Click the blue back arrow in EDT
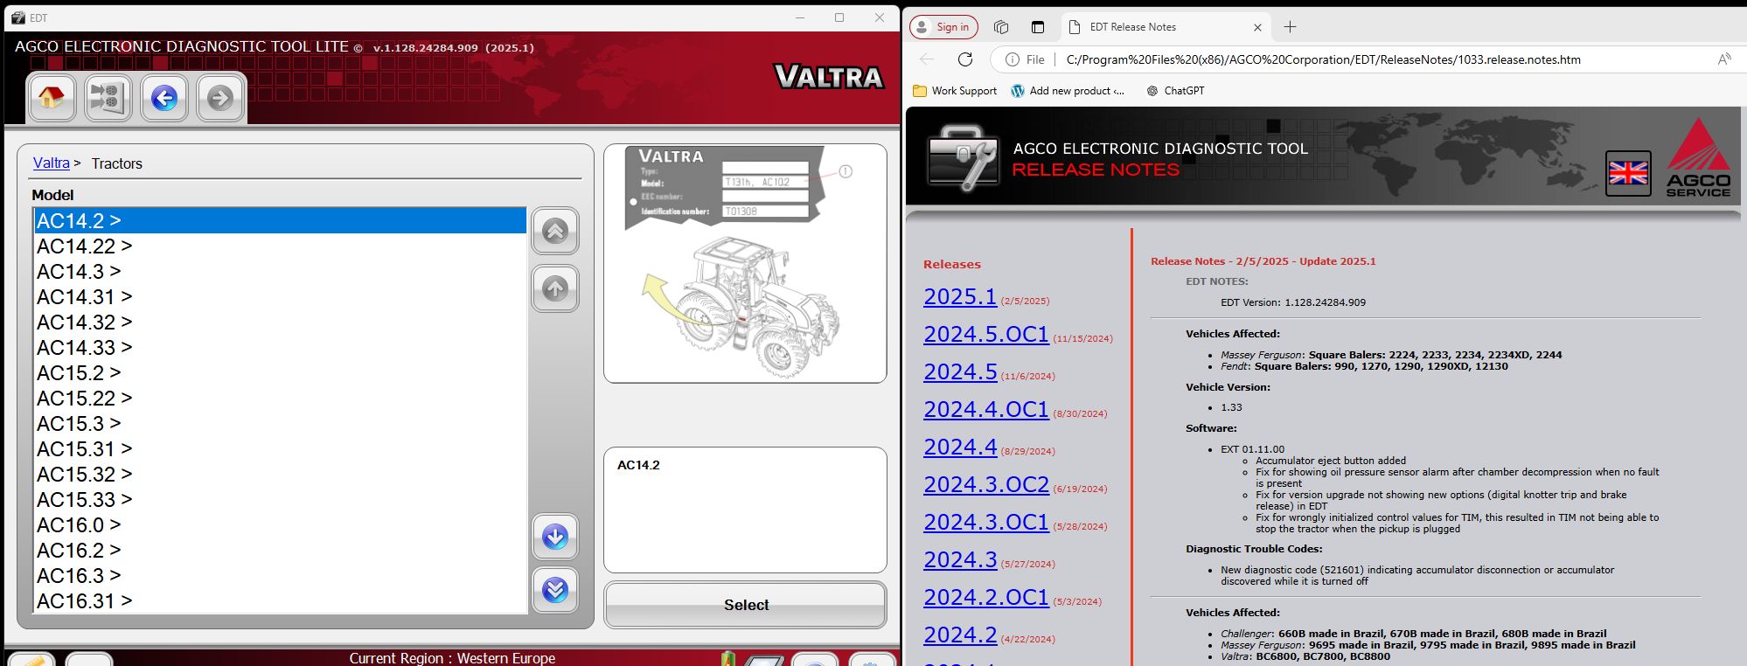 point(164,97)
